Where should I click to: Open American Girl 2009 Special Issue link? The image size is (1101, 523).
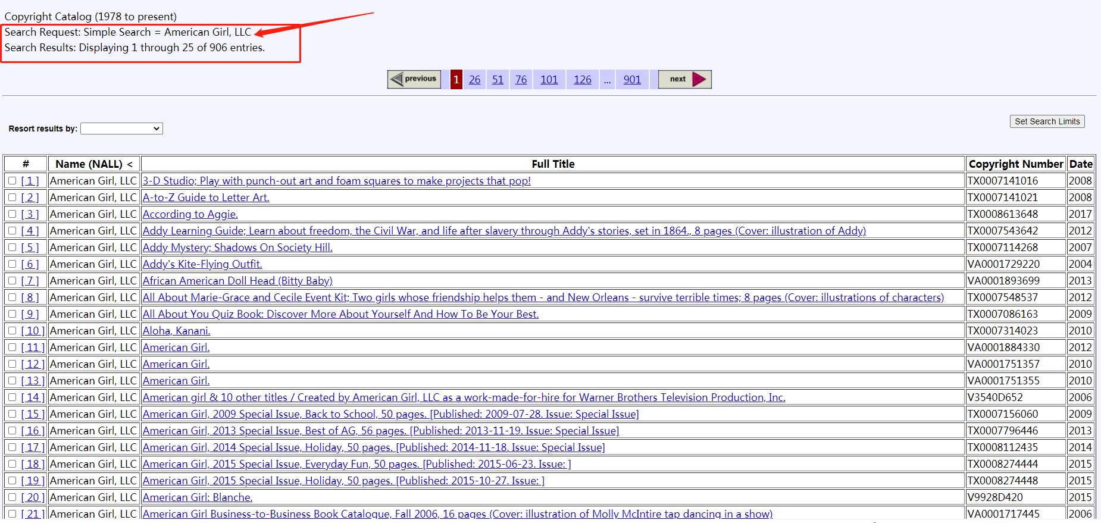point(390,414)
